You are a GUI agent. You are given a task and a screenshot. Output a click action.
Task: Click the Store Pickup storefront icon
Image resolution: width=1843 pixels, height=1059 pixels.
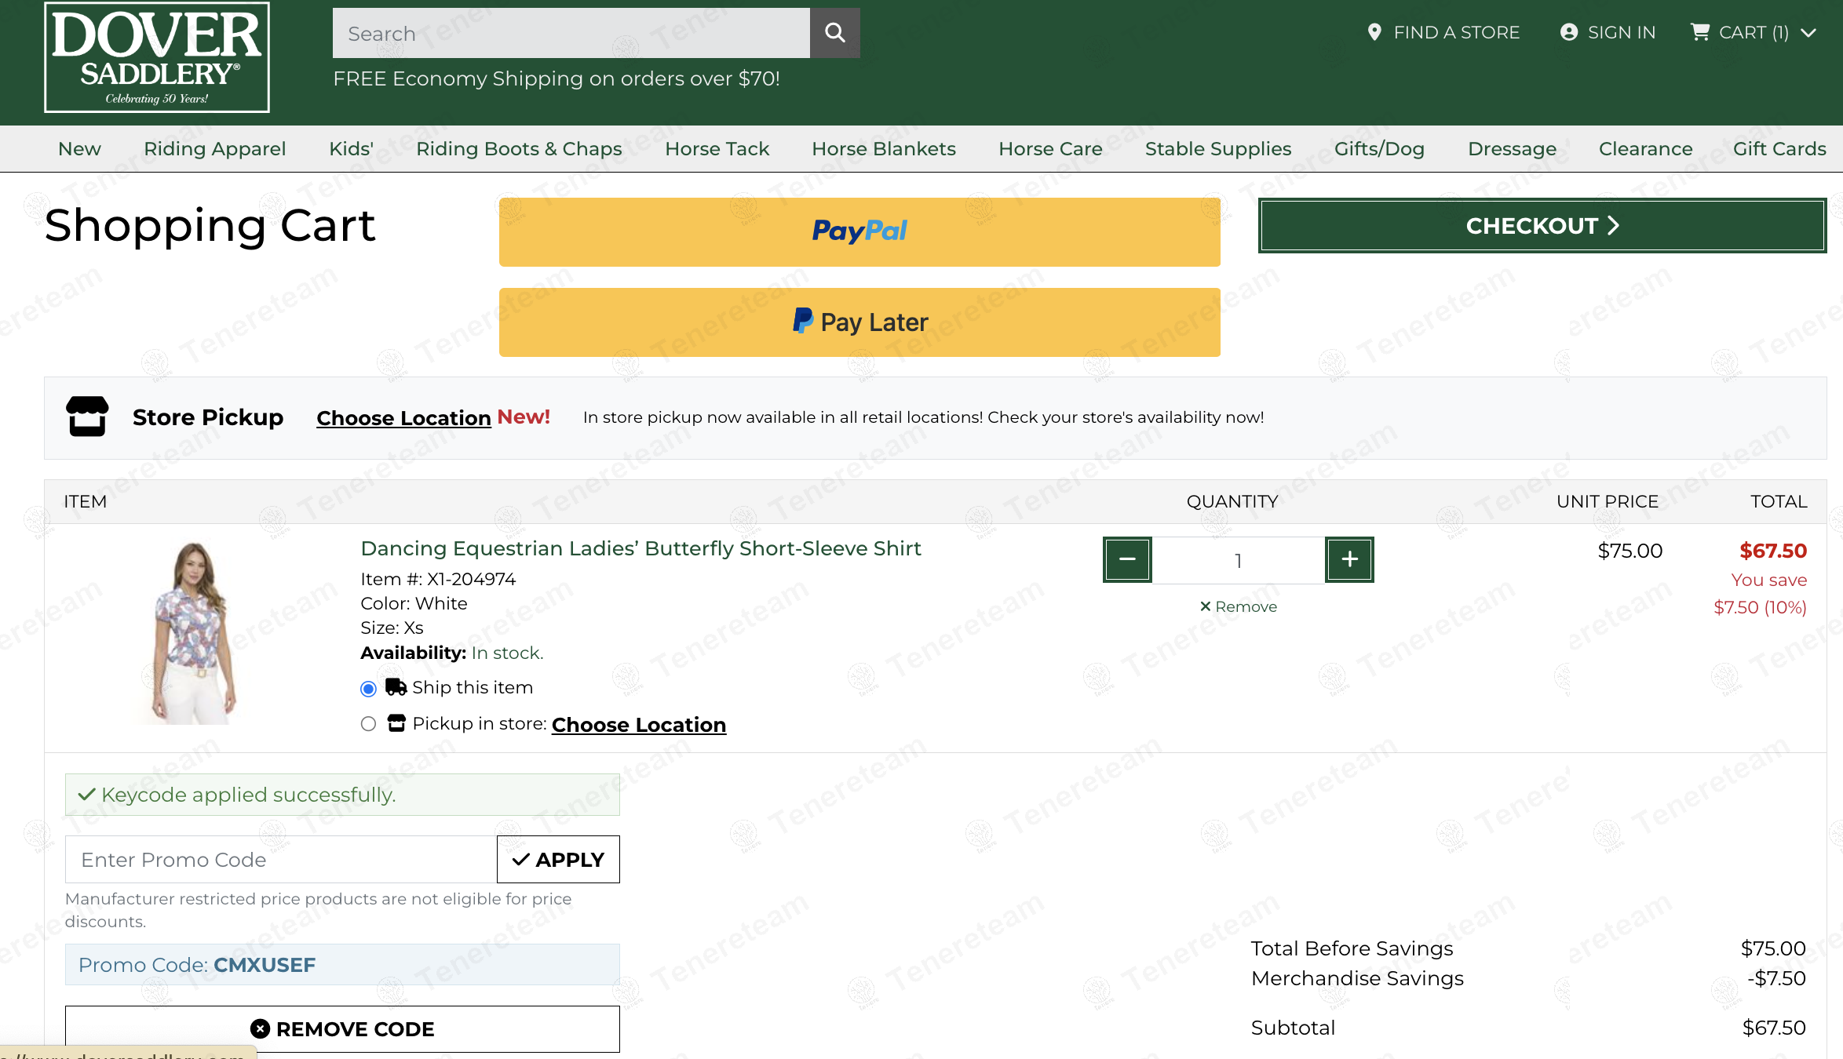(x=87, y=417)
